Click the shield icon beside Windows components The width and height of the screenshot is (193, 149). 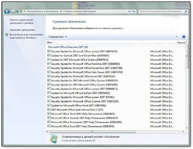(7, 35)
